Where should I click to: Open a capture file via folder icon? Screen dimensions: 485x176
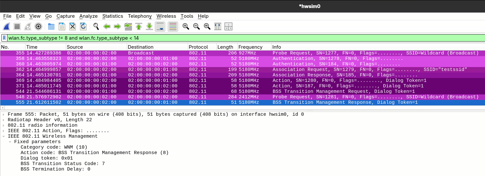tap(51, 26)
